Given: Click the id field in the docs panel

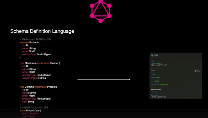Looking at the screenshot, I should point(152,74).
